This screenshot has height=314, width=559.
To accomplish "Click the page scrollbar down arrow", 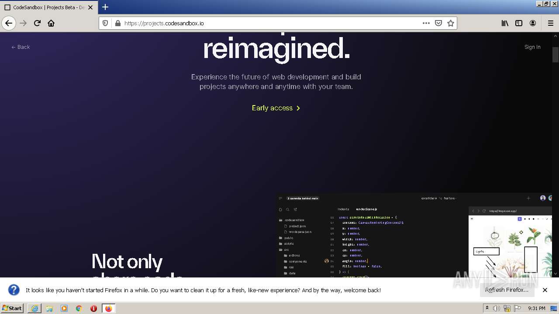I will click(x=556, y=273).
